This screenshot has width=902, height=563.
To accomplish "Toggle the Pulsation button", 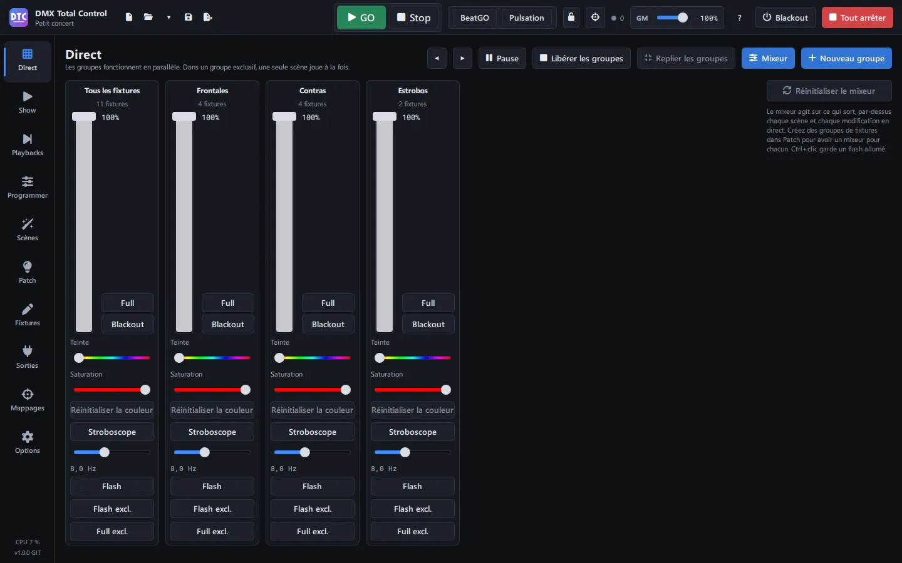I will click(527, 18).
